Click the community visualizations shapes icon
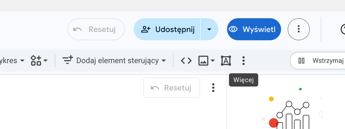Screen dimensions: 345x129 click(36, 61)
